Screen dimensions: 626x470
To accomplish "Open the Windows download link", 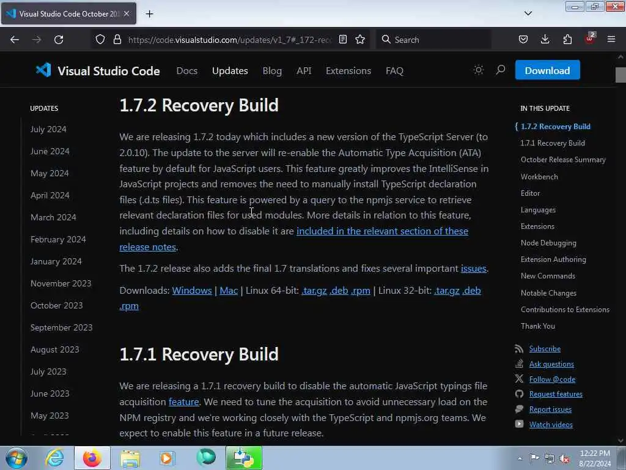I will [x=192, y=291].
